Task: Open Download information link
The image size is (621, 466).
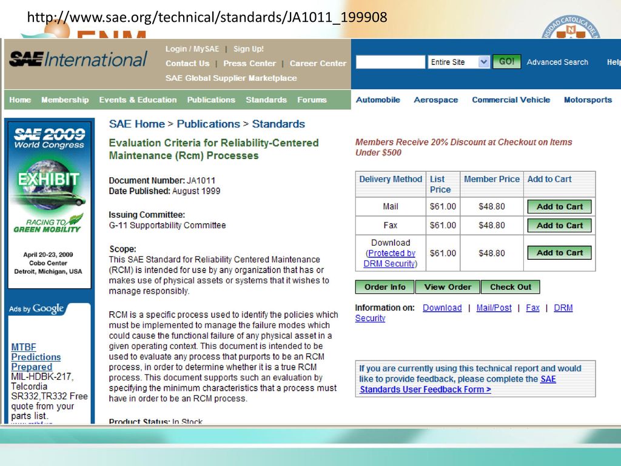Action: (x=442, y=308)
